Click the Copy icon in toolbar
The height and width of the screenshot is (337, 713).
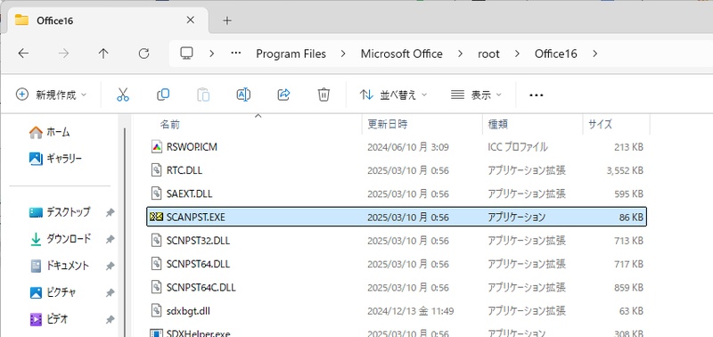(163, 95)
